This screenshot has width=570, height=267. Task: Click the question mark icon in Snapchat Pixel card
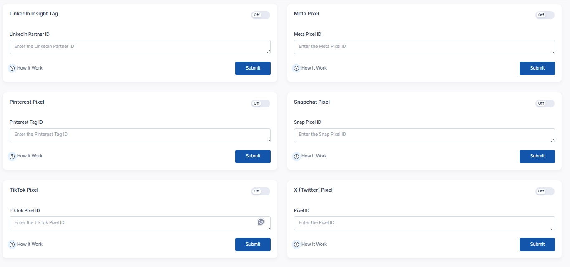point(296,157)
